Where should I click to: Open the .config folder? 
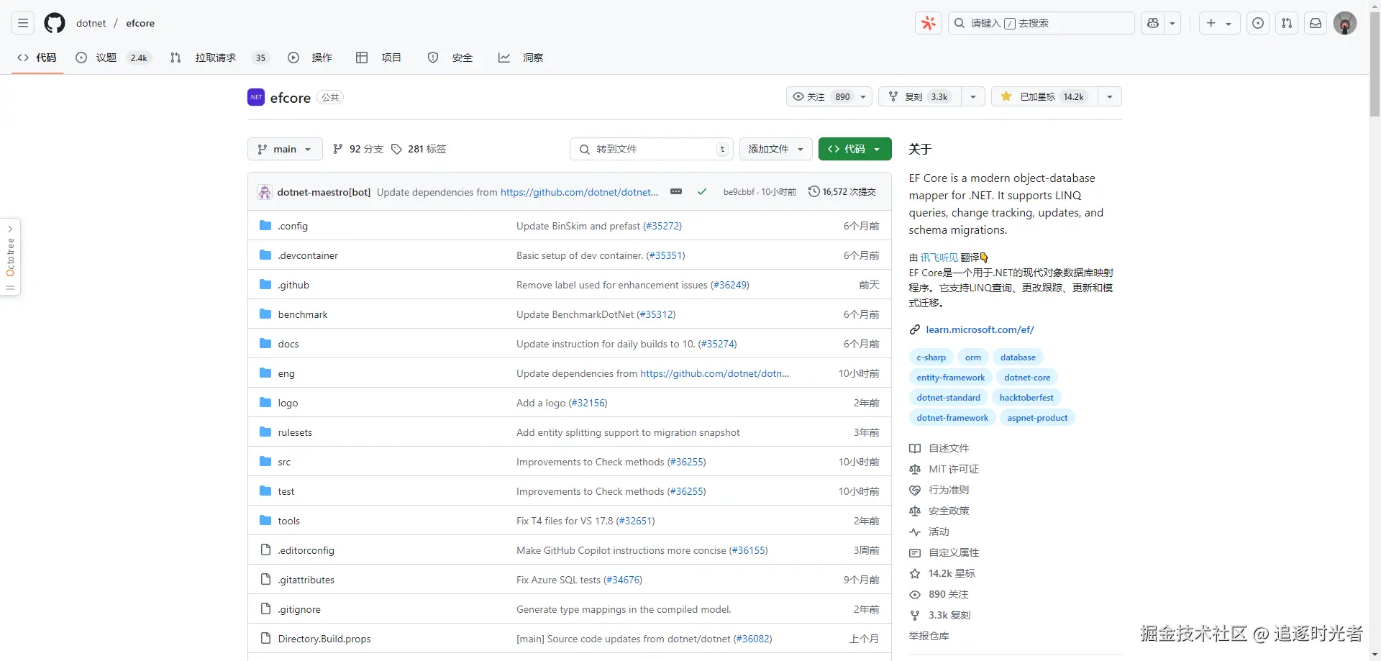coord(293,226)
